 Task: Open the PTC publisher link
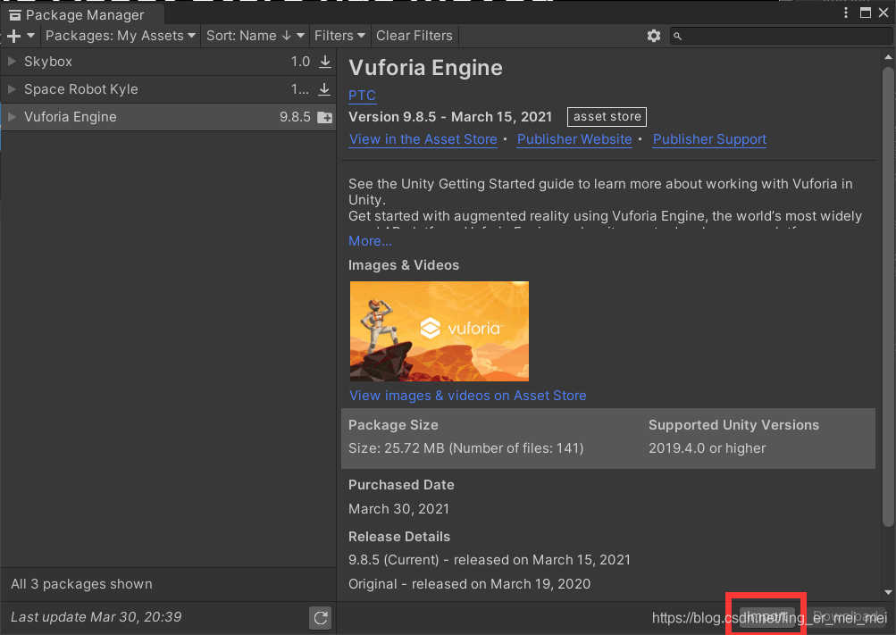coord(363,96)
